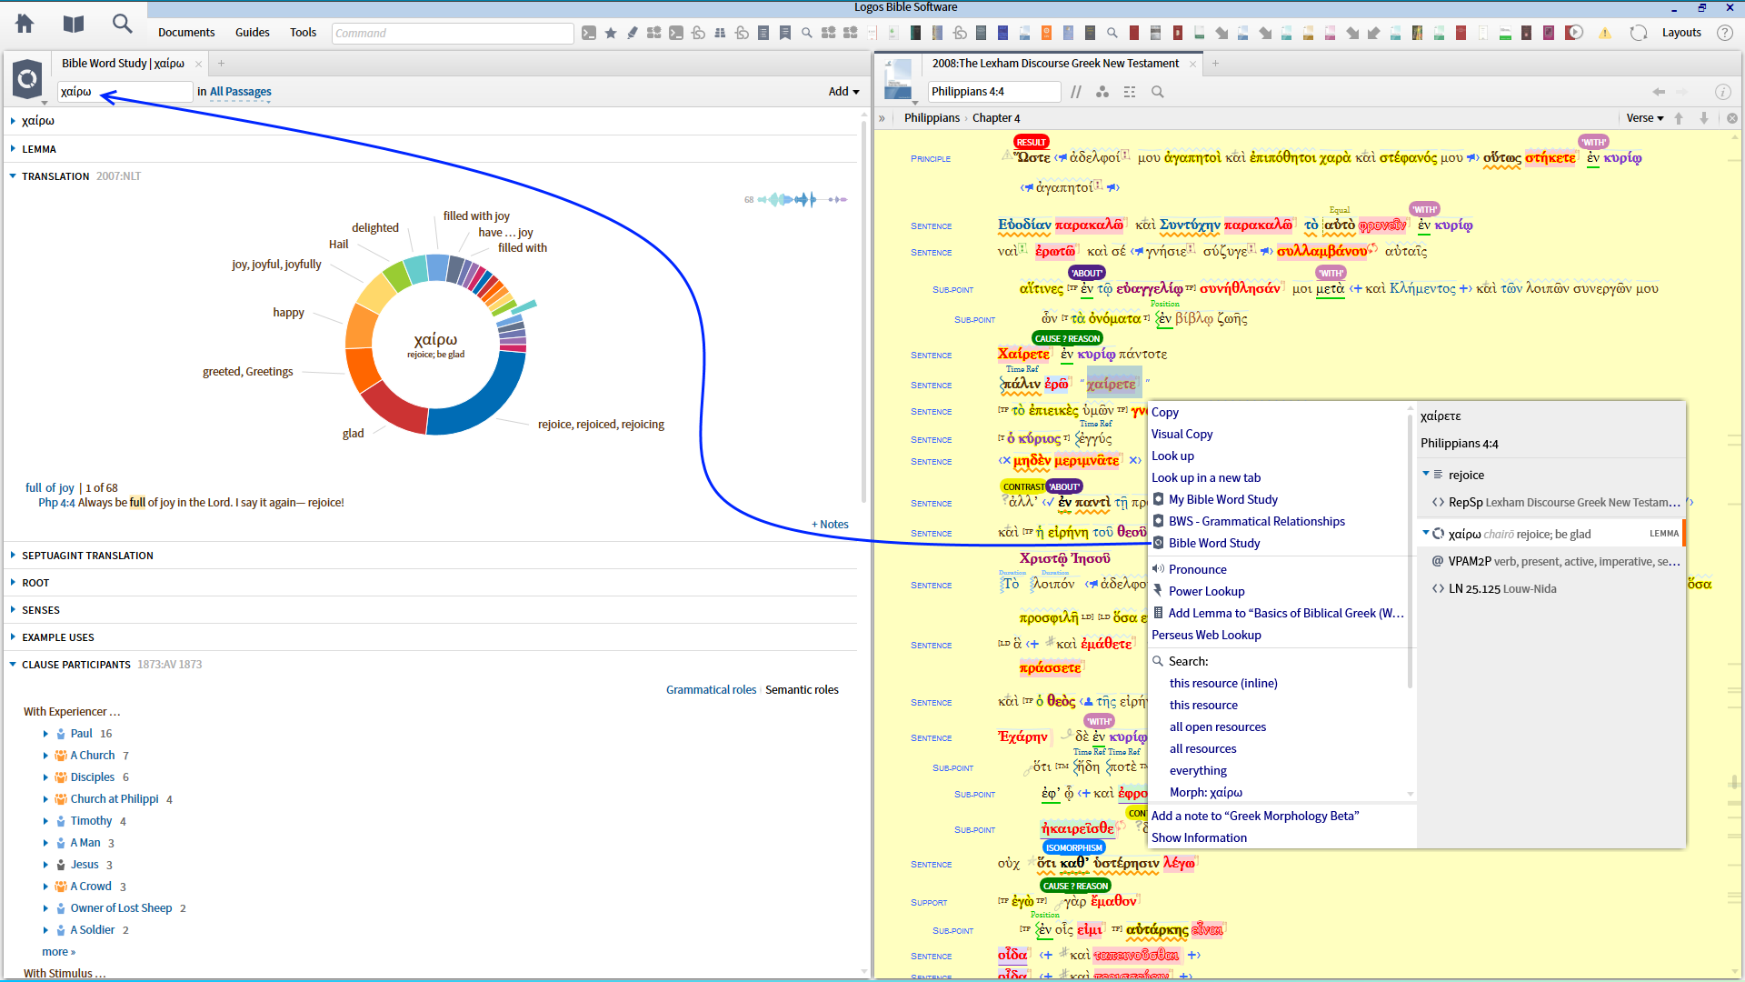Screen dimensions: 1745x982
Task: Click the bookmark shortcut in toolbar
Action: pos(785,34)
